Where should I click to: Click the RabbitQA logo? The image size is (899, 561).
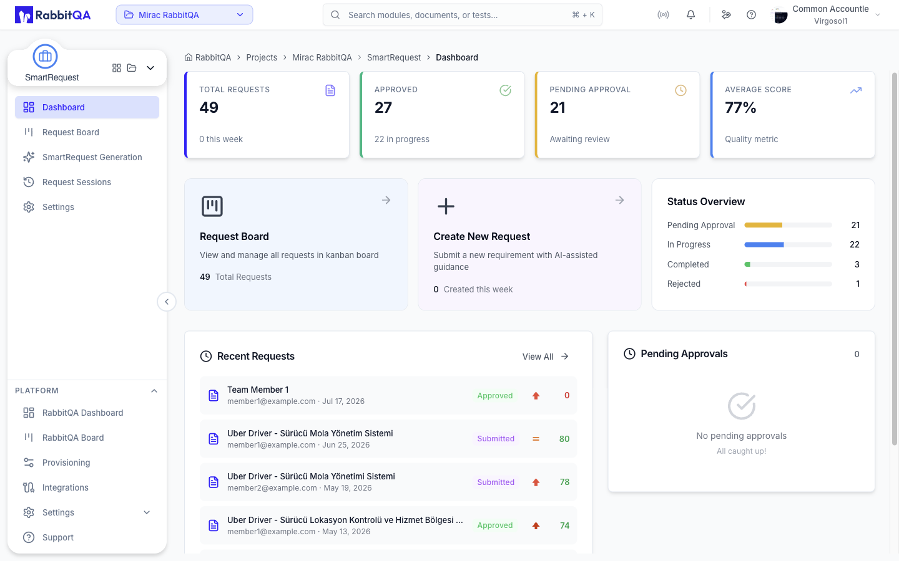pos(53,15)
